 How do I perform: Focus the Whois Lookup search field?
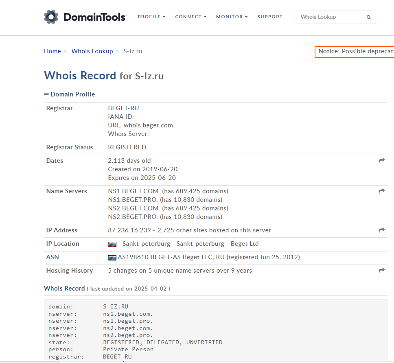pos(330,17)
